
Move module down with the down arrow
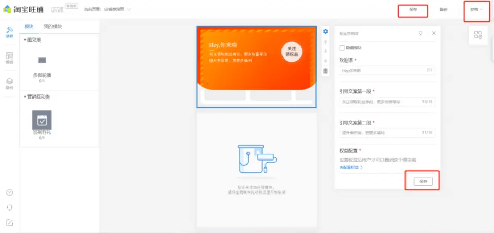[x=325, y=51]
